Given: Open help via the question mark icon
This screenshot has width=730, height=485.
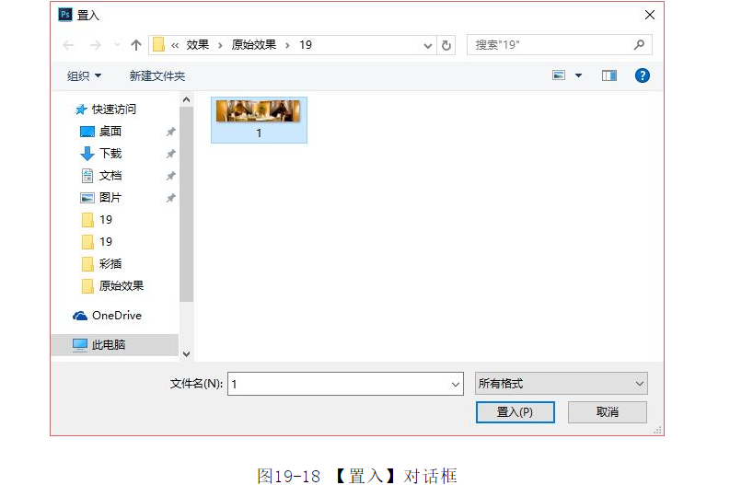Looking at the screenshot, I should click(x=643, y=75).
